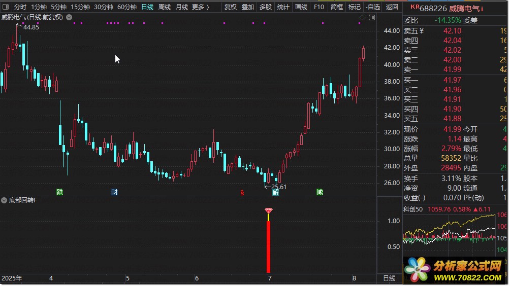
Task: Select the 60分钟 period
Action: click(x=127, y=7)
